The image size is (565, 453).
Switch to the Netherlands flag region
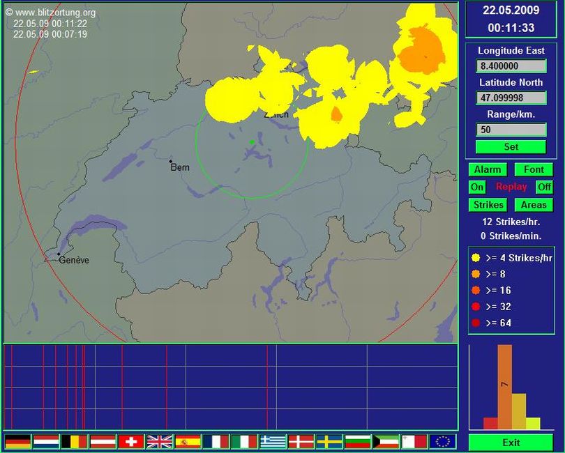[x=46, y=441]
